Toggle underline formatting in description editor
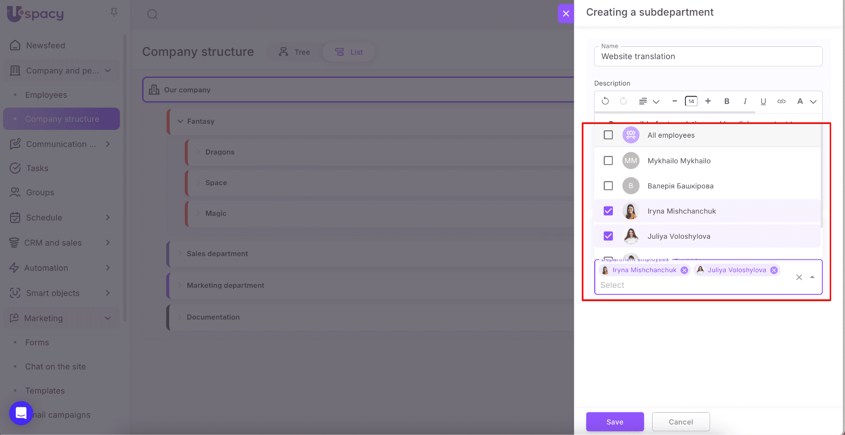Screen dimensions: 845x435 coord(763,101)
